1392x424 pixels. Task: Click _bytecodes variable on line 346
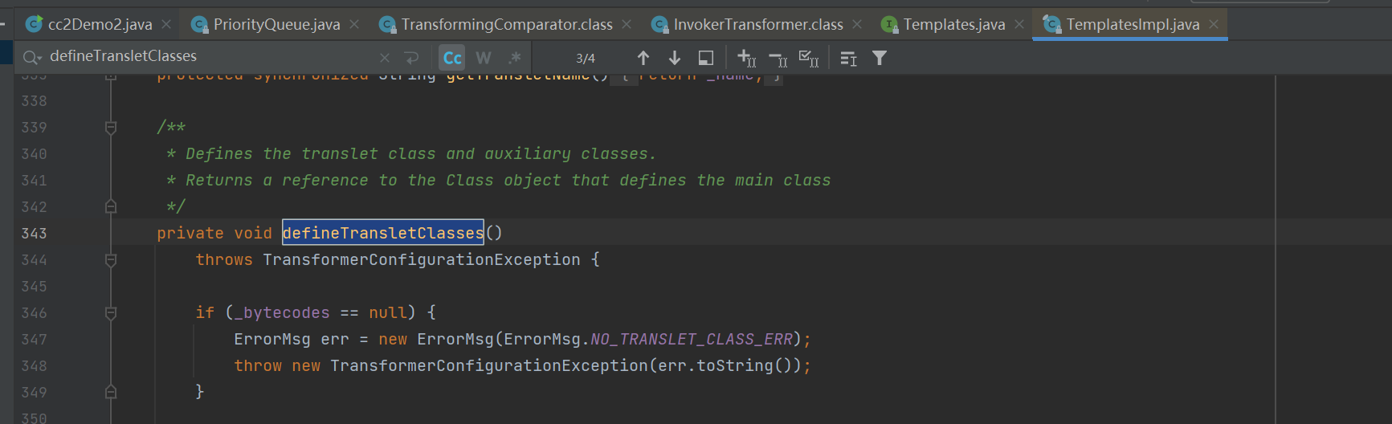click(282, 312)
